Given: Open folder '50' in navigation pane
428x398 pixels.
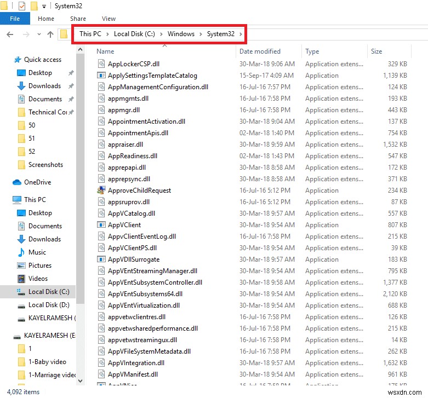Looking at the screenshot, I should pyautogui.click(x=32, y=125).
